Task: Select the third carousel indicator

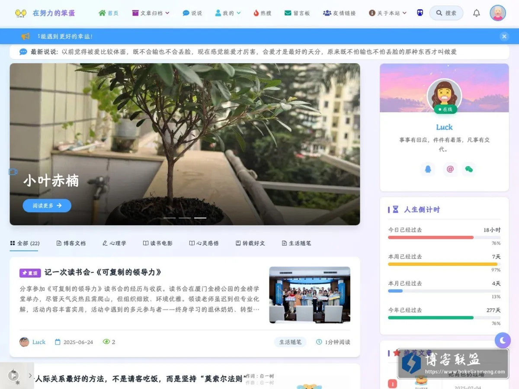Action: 200,218
